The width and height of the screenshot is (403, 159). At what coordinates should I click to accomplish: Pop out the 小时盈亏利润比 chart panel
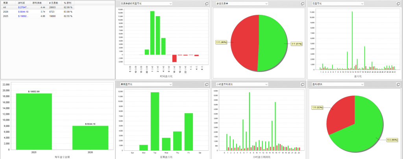(302, 84)
